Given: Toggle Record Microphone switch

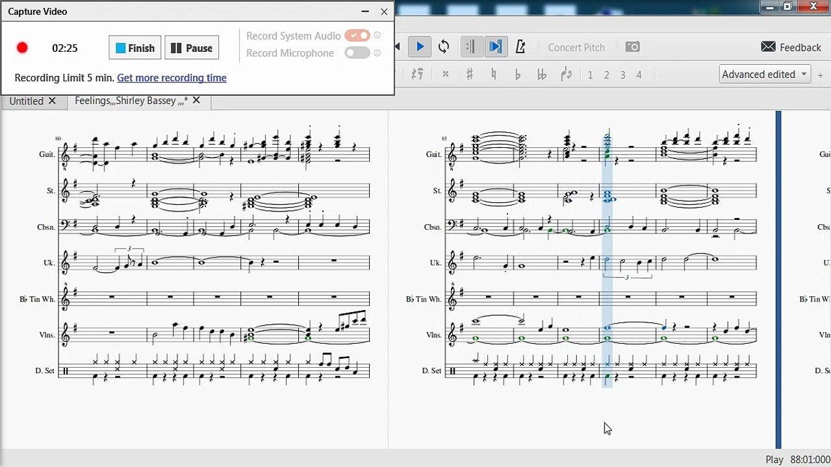Looking at the screenshot, I should (x=357, y=53).
